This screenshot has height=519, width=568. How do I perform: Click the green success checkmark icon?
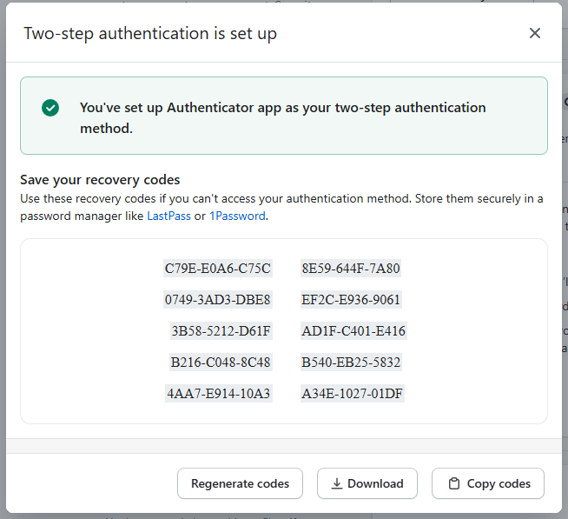coord(50,108)
